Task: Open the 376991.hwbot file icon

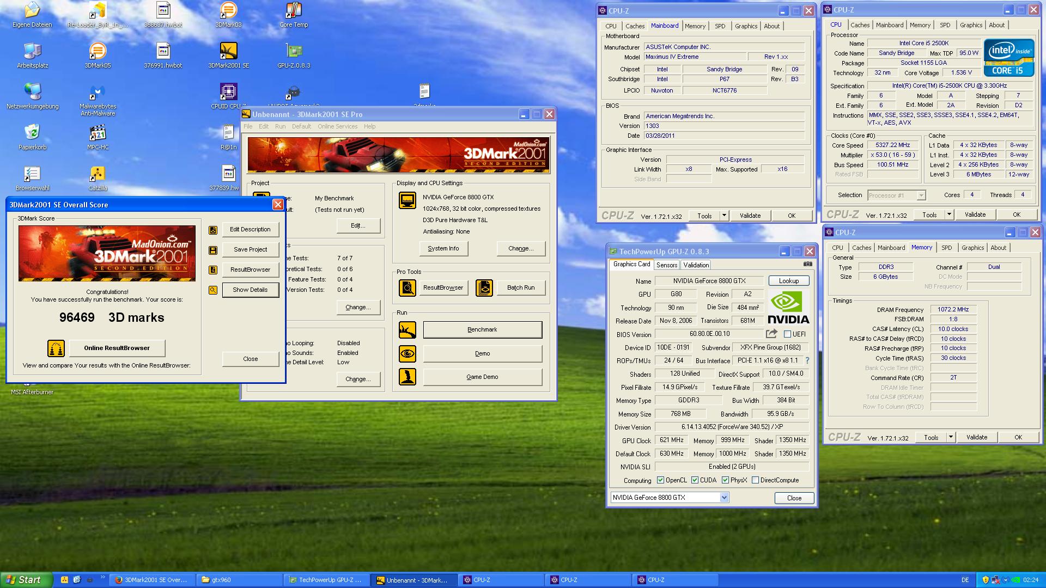Action: coord(163,55)
